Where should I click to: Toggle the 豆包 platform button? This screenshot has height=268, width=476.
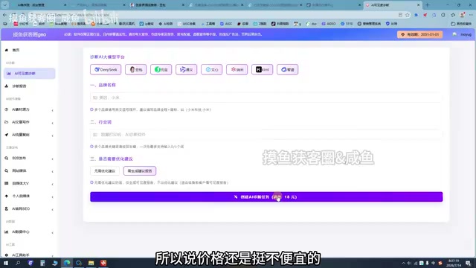[135, 69]
